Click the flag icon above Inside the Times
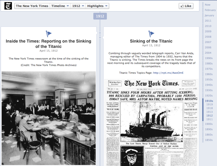This screenshot has height=166, width=217. pos(49,34)
